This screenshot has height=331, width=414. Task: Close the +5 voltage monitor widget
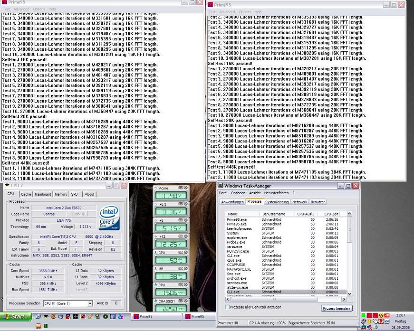[186, 220]
